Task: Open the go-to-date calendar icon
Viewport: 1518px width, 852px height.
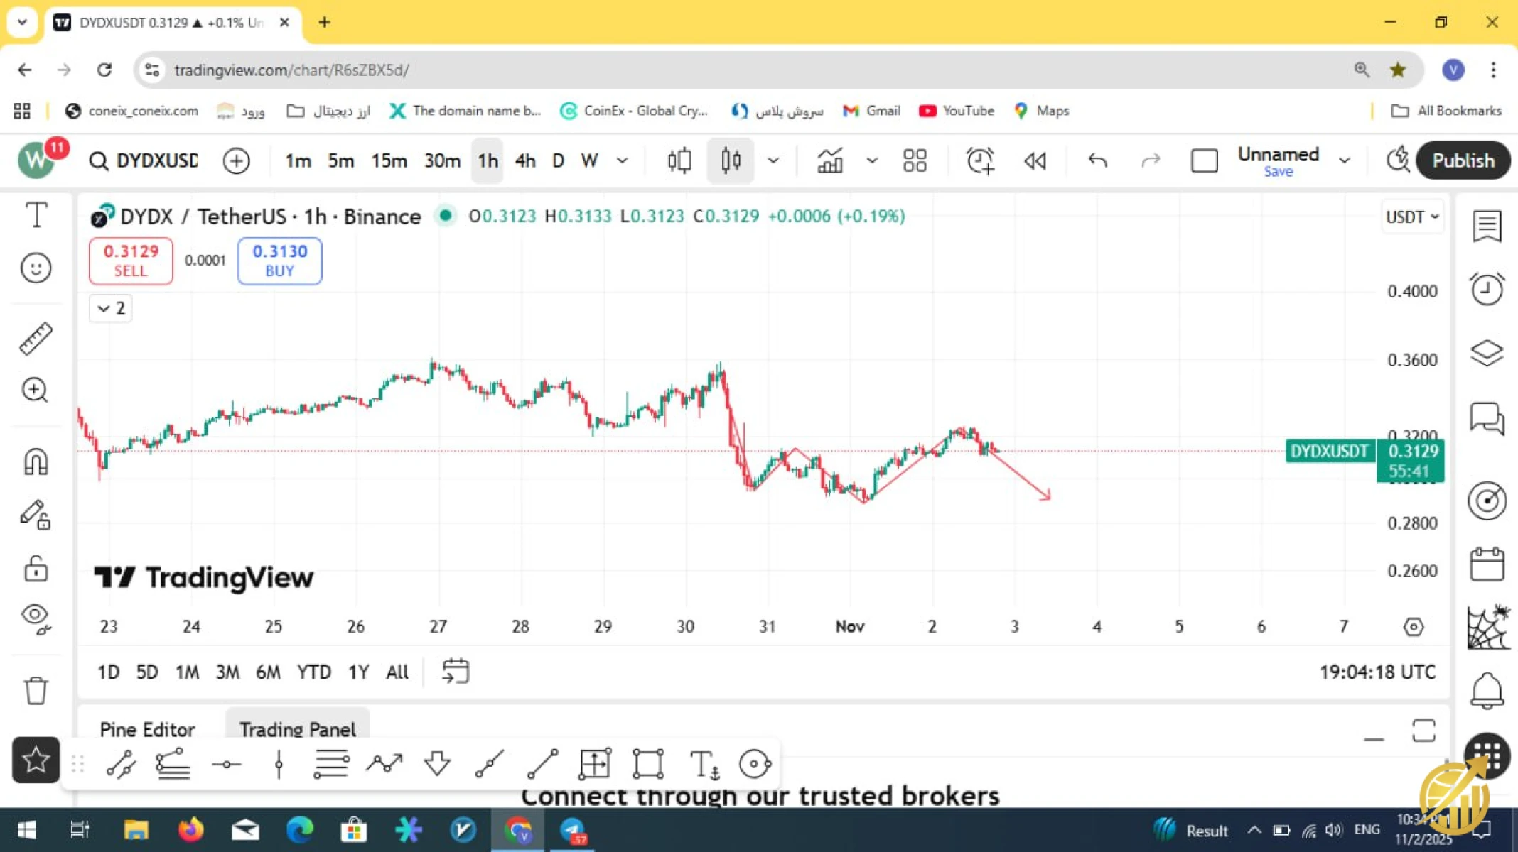Action: click(x=456, y=671)
